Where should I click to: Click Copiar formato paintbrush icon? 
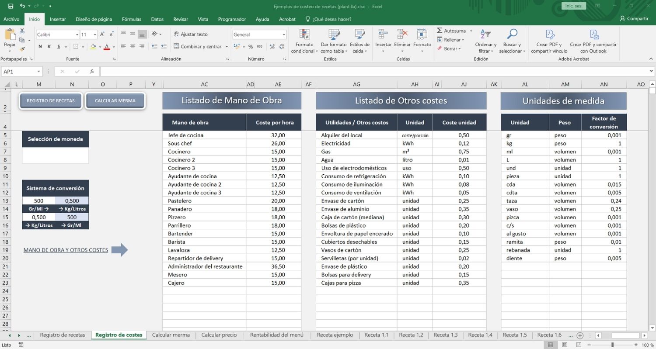22,49
